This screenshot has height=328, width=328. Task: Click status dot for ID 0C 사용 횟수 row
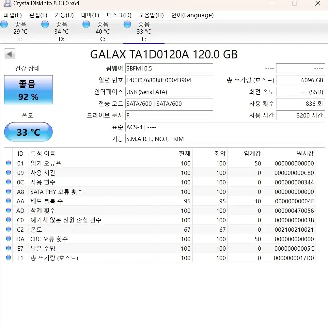tap(8, 182)
